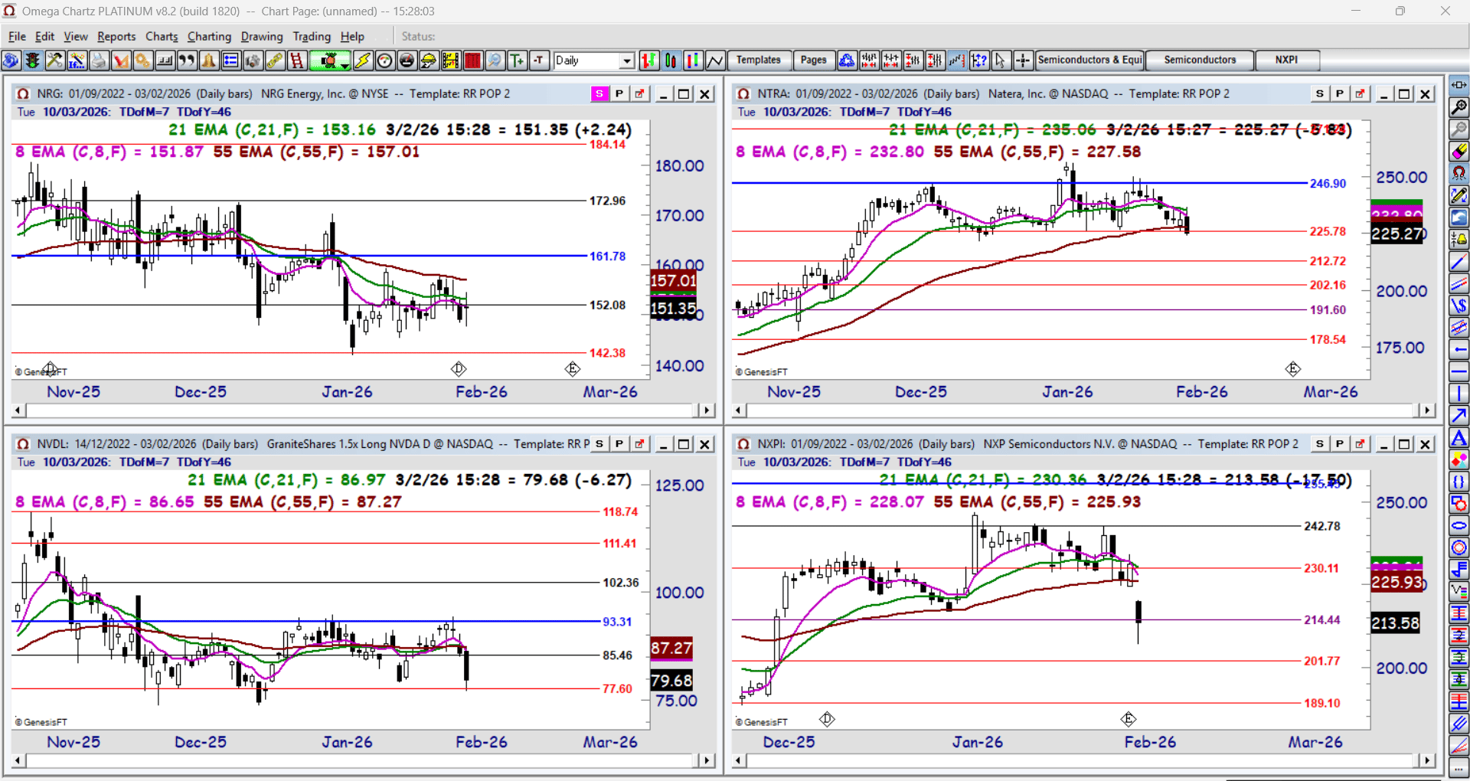1470x781 pixels.
Task: Switch to candlestick chart style
Action: [671, 60]
